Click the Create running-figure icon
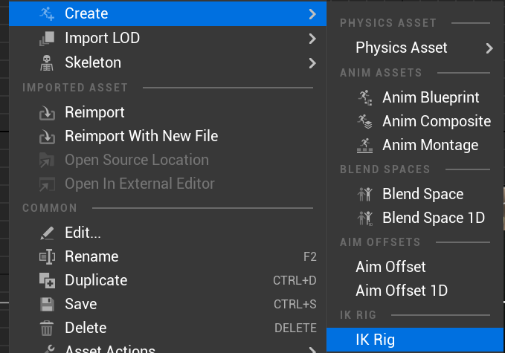505x353 pixels. 47,13
